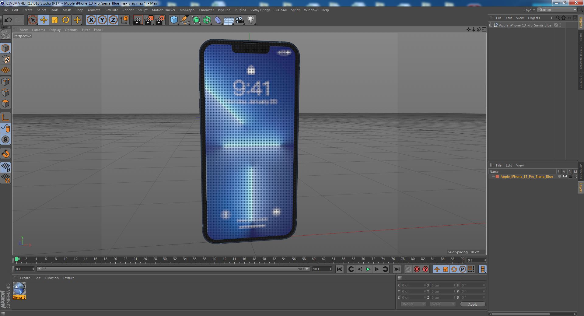Open the Layout Startup dropdown

(x=557, y=10)
